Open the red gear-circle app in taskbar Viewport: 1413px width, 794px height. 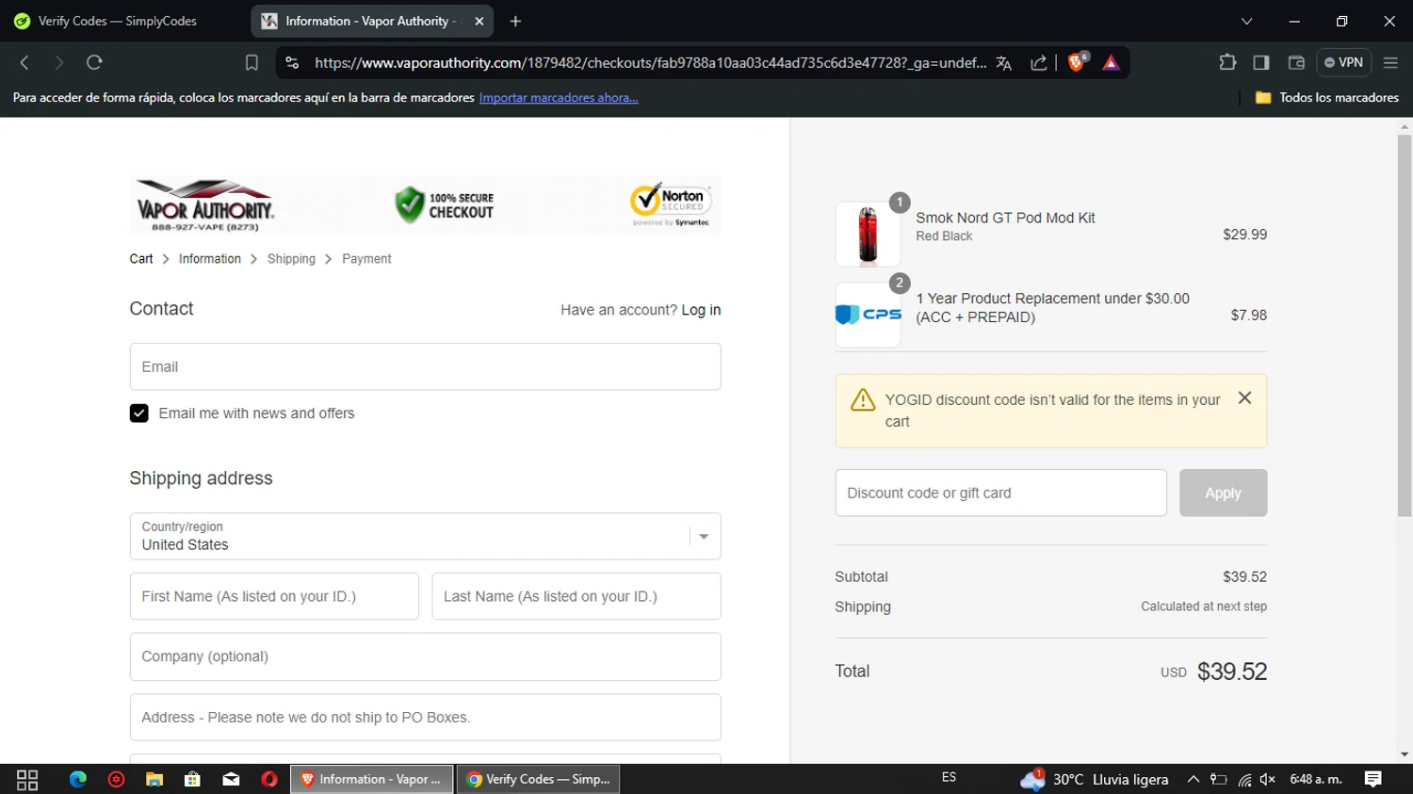point(116,779)
